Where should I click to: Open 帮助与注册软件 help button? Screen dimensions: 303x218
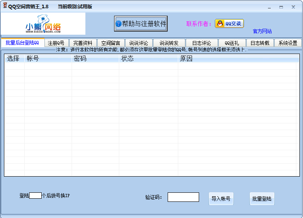pyautogui.click(x=141, y=24)
